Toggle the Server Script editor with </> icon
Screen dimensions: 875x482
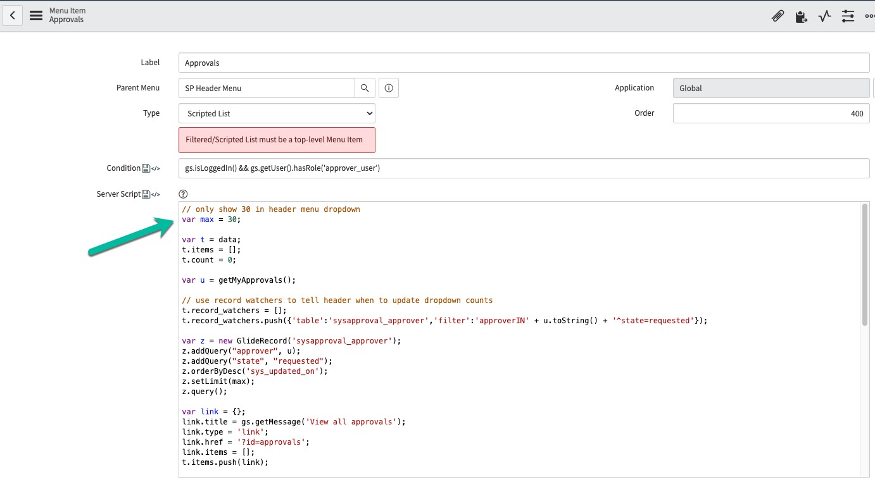point(156,194)
